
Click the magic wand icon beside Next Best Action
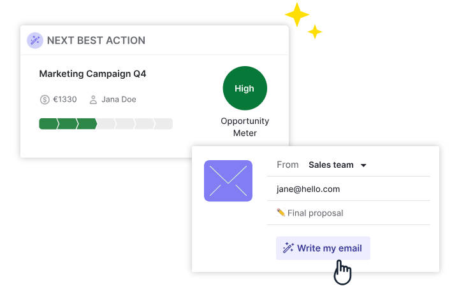(35, 40)
